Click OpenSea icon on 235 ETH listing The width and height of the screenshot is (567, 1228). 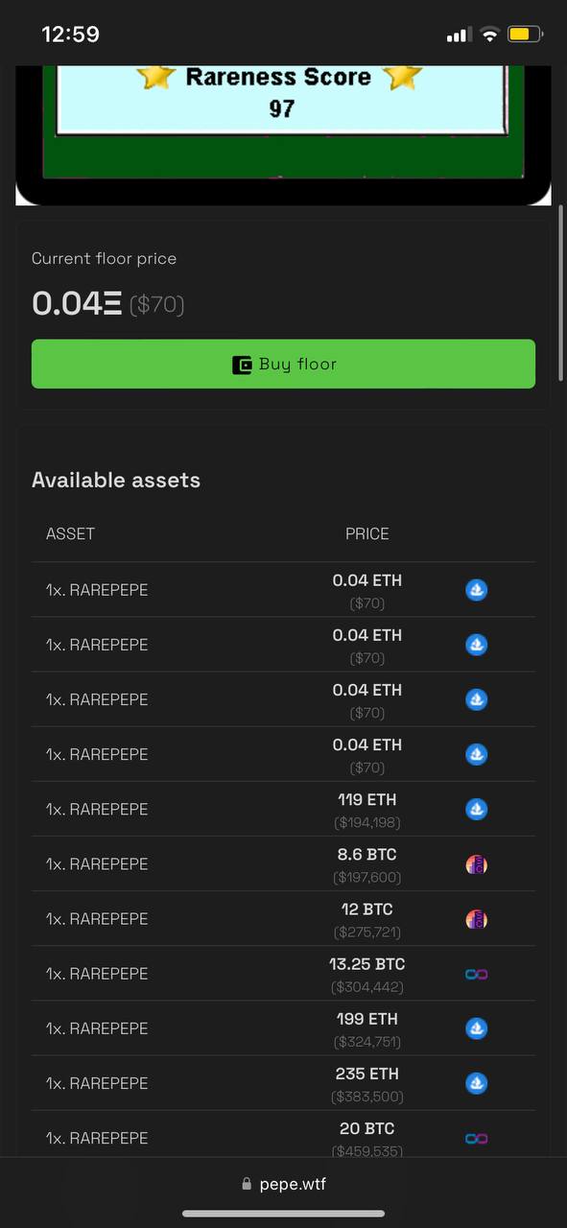pos(476,1083)
